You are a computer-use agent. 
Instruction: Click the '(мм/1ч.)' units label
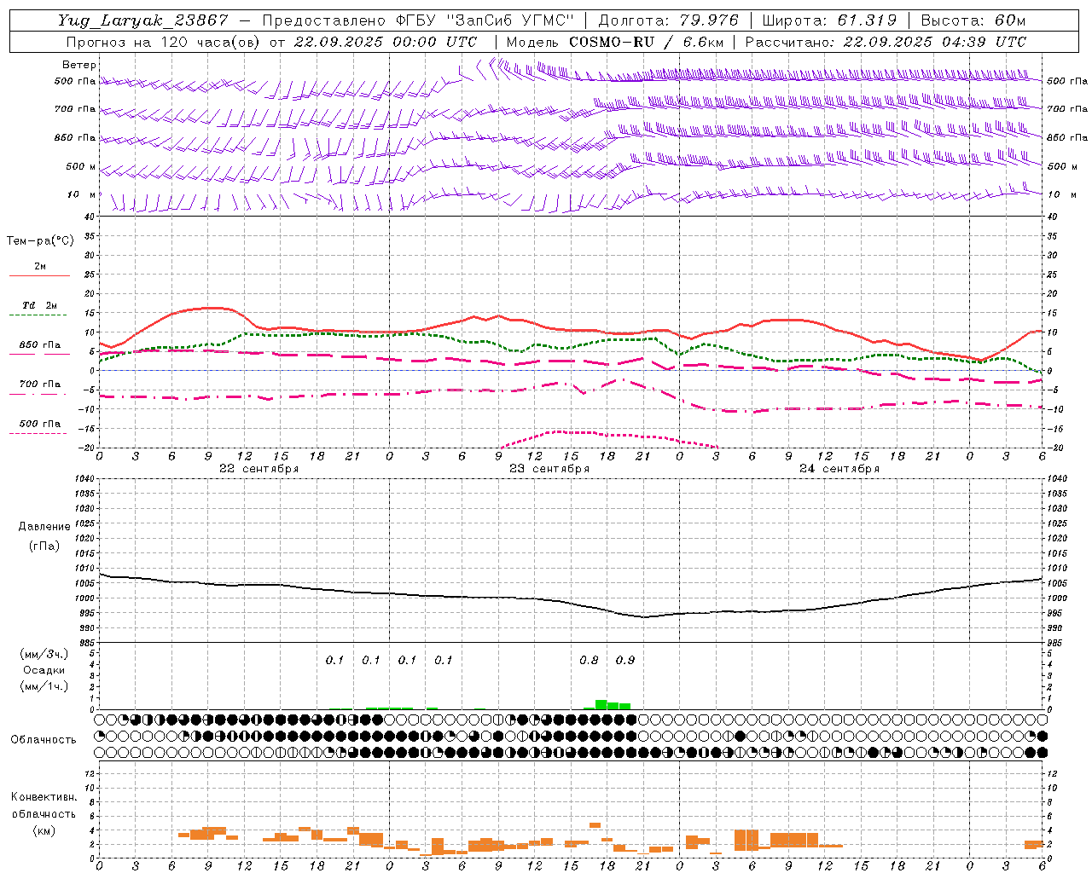click(x=44, y=686)
